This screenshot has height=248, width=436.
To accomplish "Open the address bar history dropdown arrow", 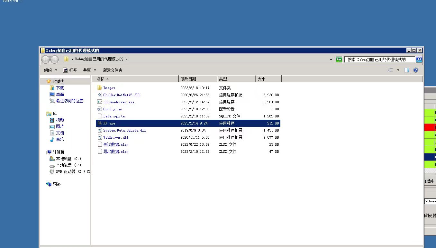I will coord(331,60).
